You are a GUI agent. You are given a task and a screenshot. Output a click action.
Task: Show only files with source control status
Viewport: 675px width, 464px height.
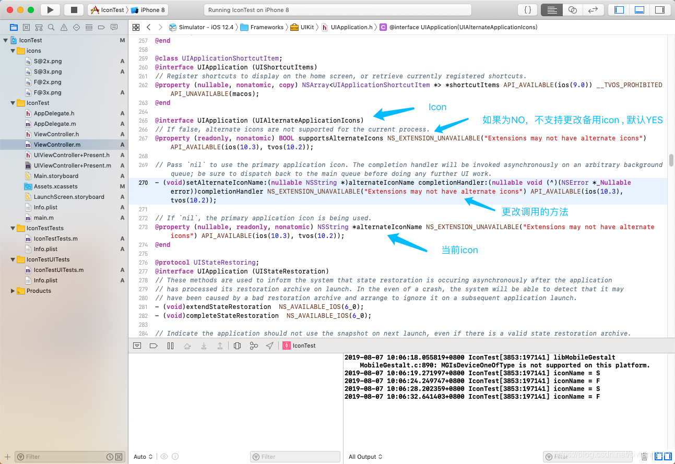[x=120, y=457]
